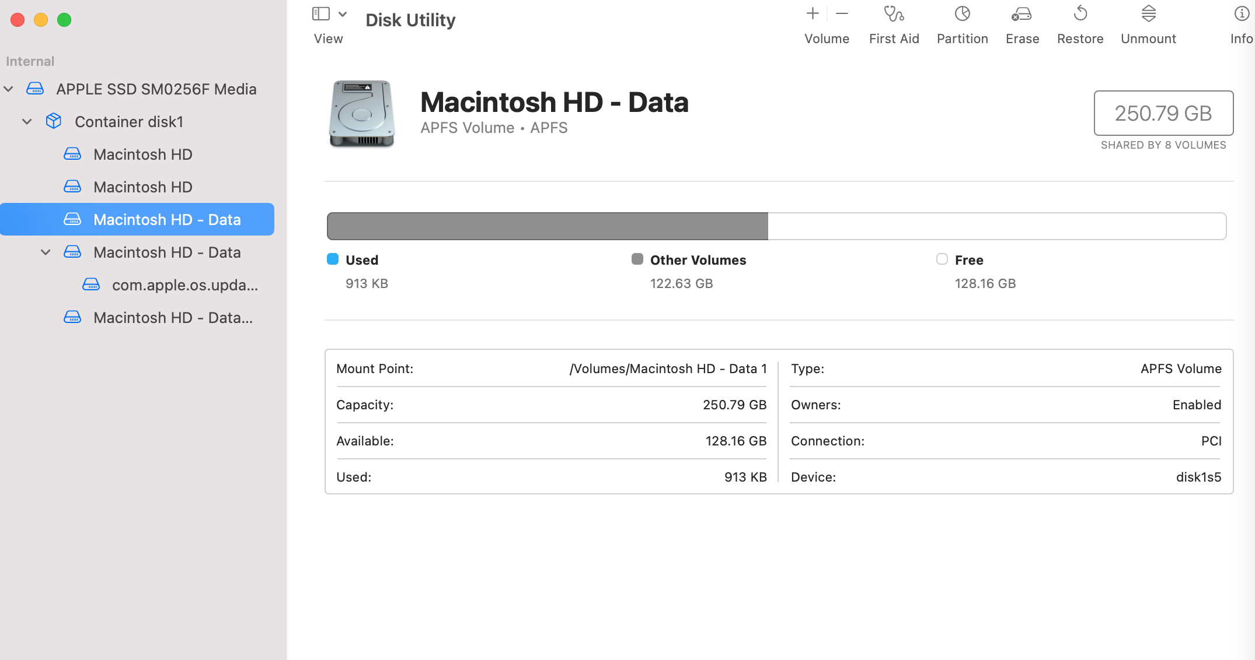Click the sidebar View toggle icon

pyautogui.click(x=321, y=14)
